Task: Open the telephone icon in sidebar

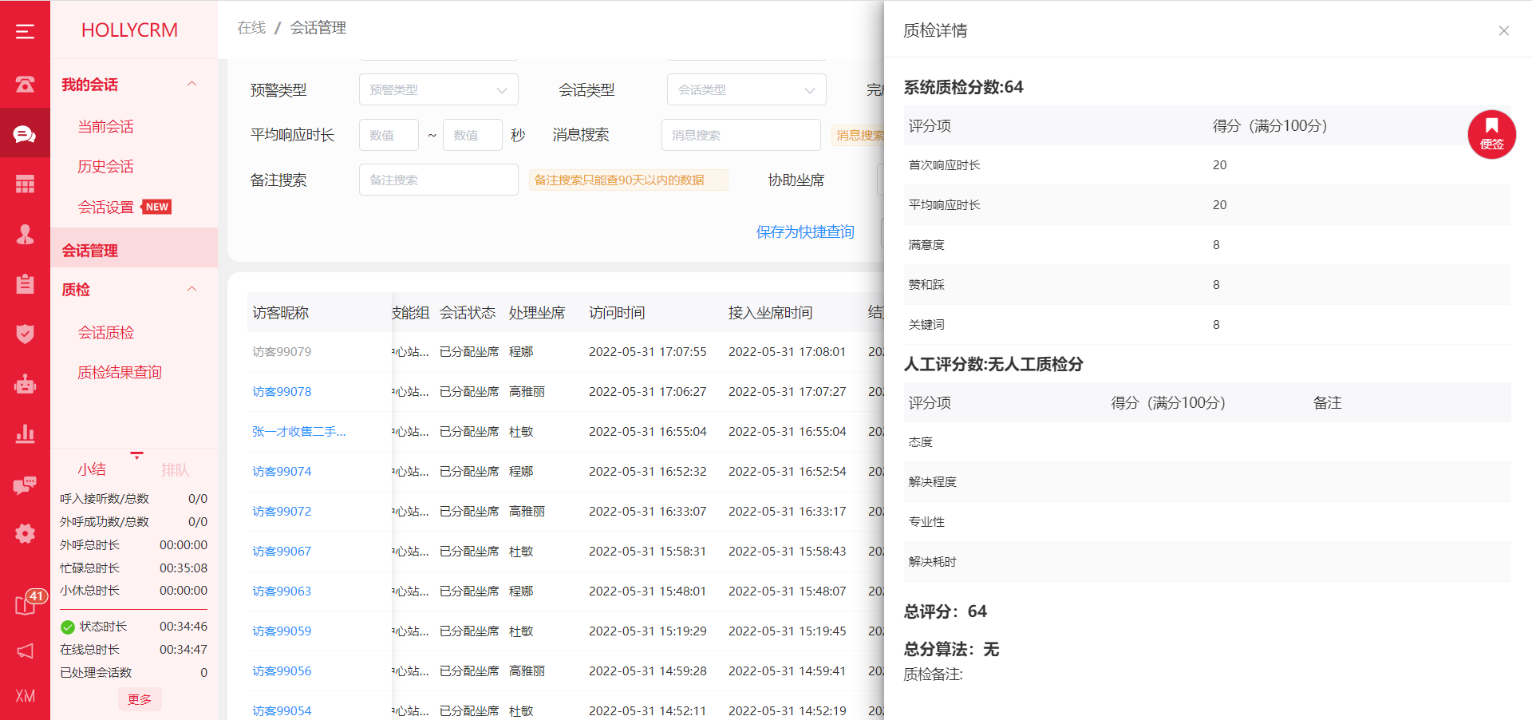Action: [x=25, y=84]
